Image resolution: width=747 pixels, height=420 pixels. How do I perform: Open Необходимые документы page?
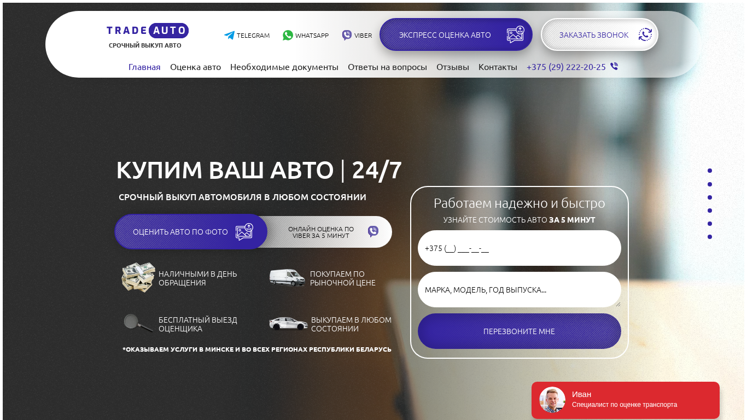pyautogui.click(x=284, y=67)
